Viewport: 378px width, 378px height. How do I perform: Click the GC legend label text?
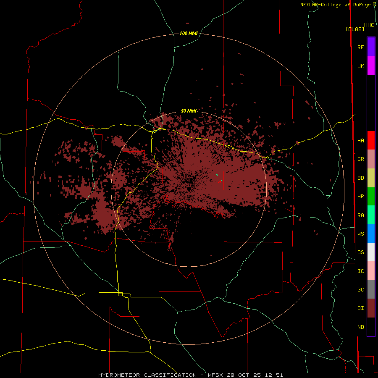click(360, 289)
